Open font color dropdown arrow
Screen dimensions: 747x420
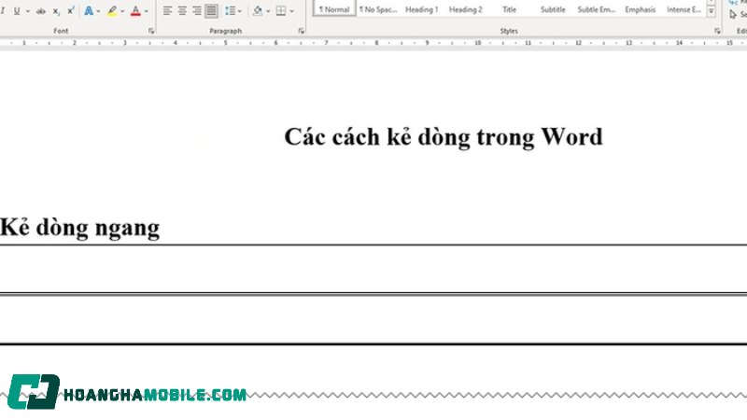tap(146, 11)
